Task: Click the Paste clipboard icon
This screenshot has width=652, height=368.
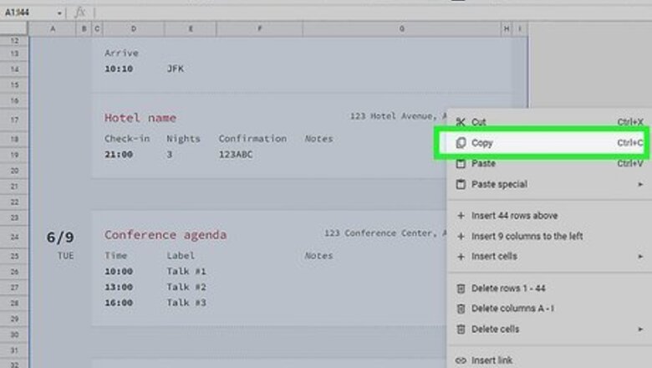Action: pos(461,163)
